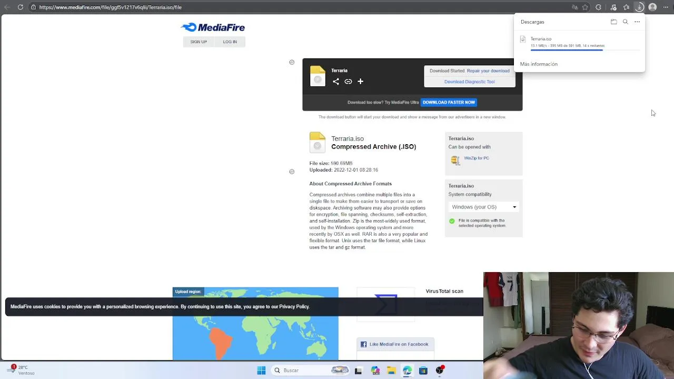Click the File size: 590.69MB text

pyautogui.click(x=331, y=163)
